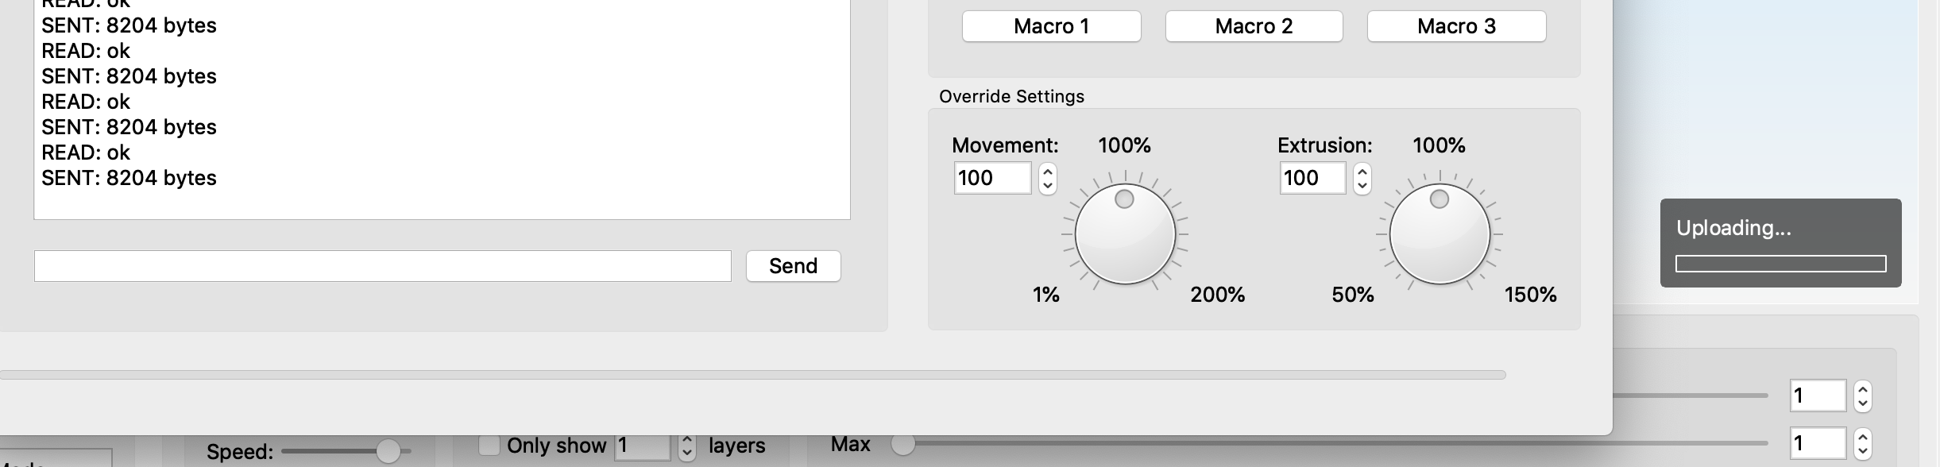Click the Speed slider handle
1940x467 pixels.
[388, 451]
